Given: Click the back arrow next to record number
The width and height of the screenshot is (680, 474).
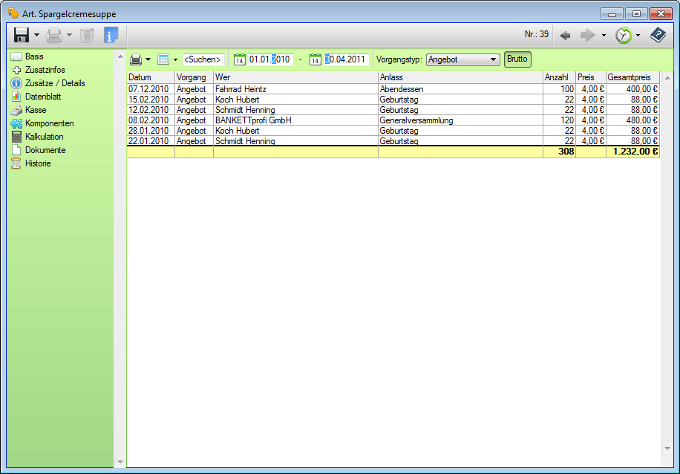Looking at the screenshot, I should pyautogui.click(x=565, y=35).
